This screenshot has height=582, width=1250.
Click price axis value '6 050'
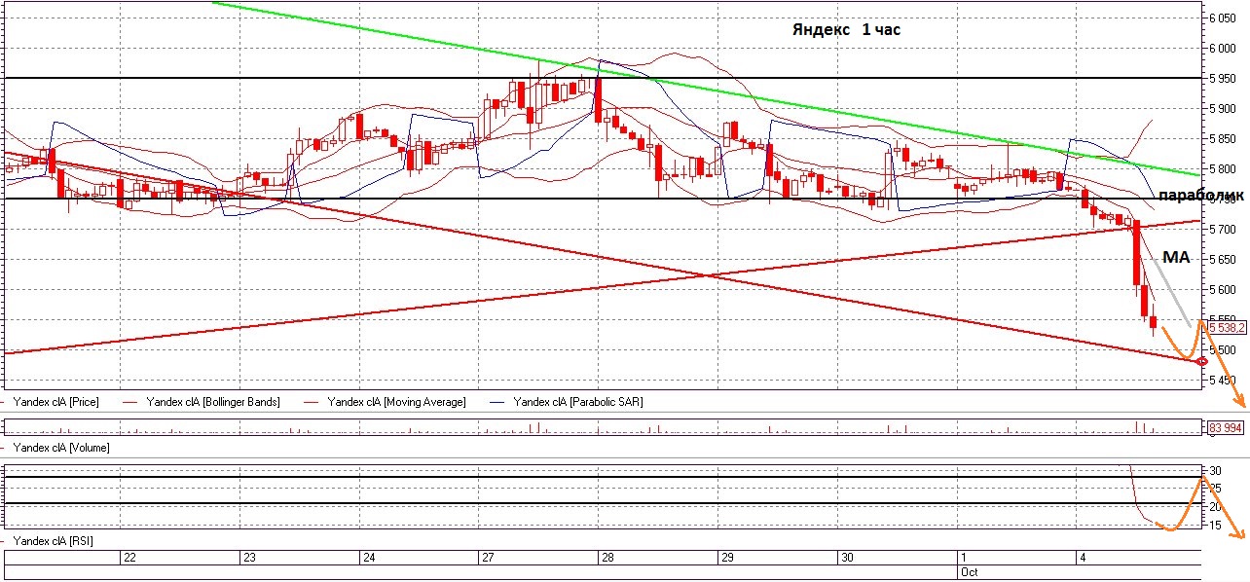[1223, 18]
